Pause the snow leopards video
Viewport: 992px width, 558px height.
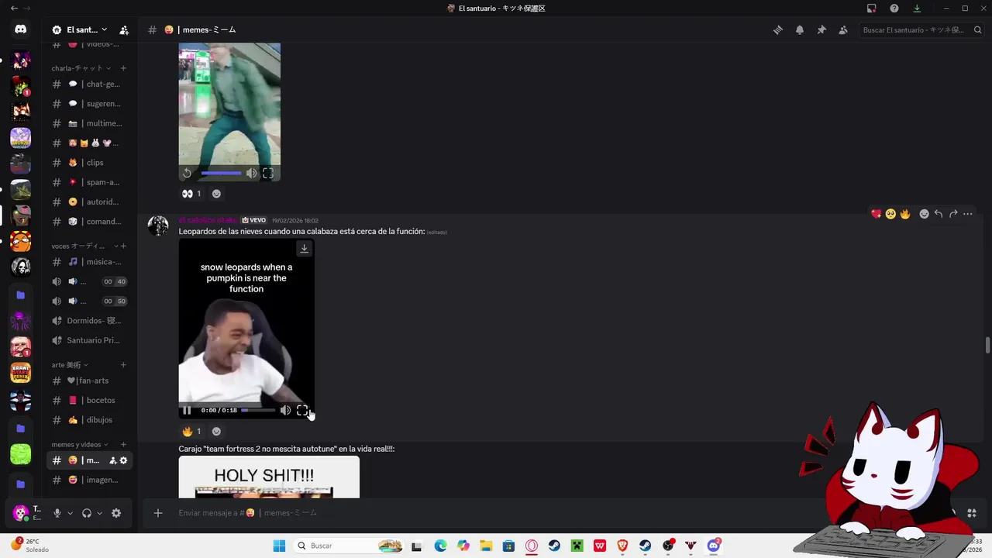coord(187,410)
